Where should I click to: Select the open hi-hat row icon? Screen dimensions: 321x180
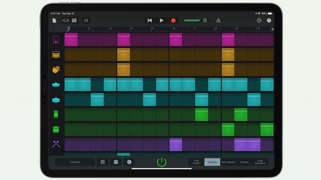coord(56,99)
